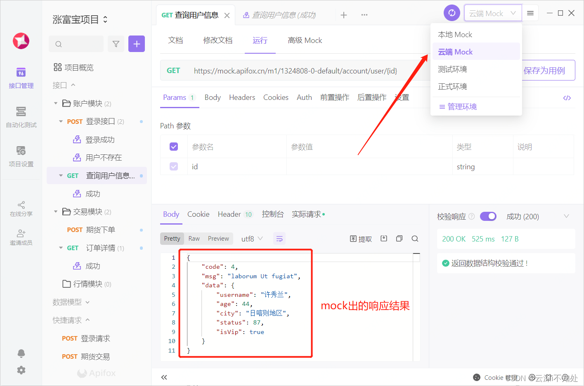Toggle the Path params header checkbox

click(x=174, y=147)
